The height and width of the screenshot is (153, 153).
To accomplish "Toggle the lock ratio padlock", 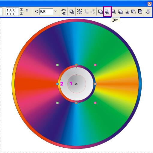I will pos(27,10).
